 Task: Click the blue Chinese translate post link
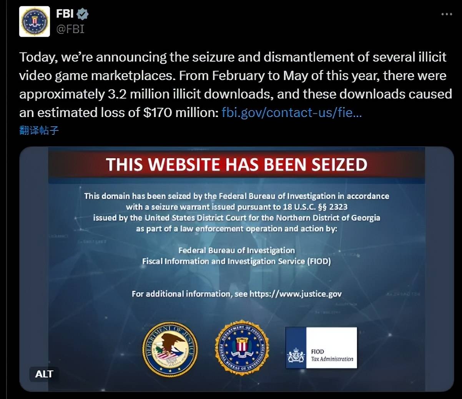pyautogui.click(x=39, y=130)
